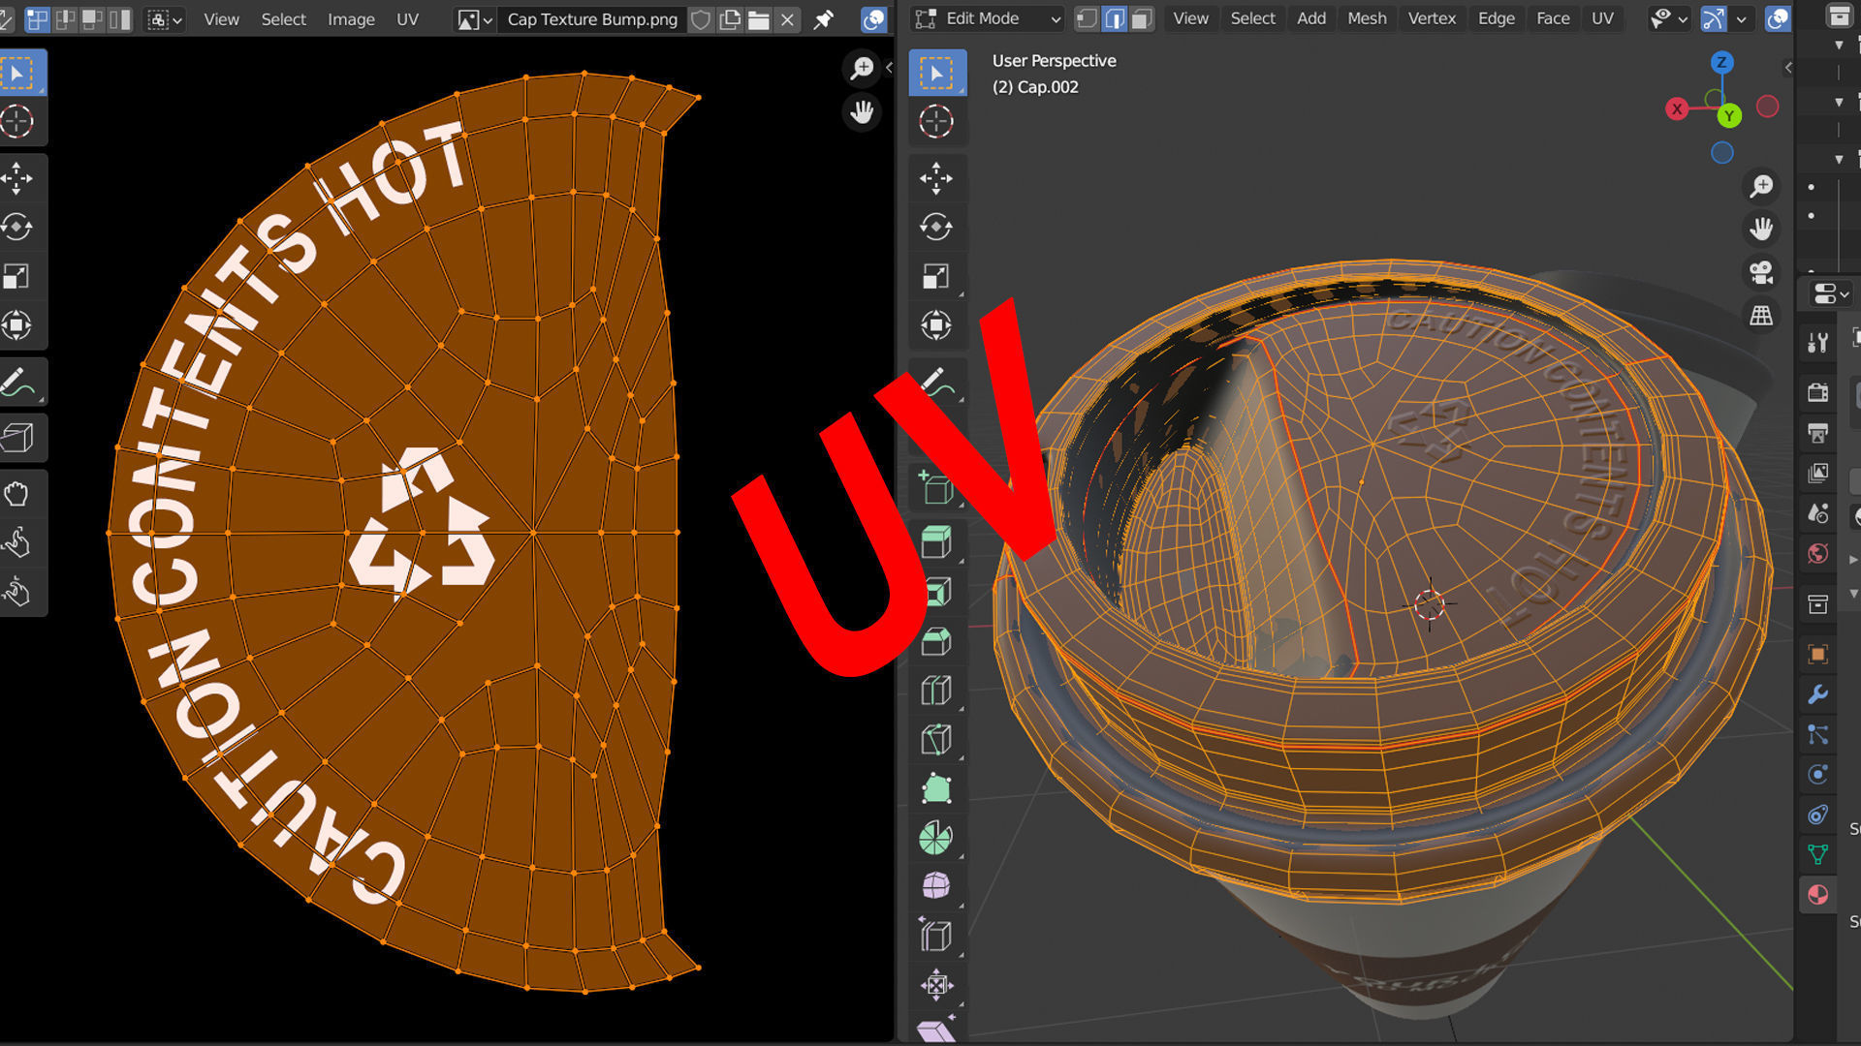Screen dimensions: 1861x1046
Task: Switch 3D viewport to face select mode
Action: (x=1142, y=18)
